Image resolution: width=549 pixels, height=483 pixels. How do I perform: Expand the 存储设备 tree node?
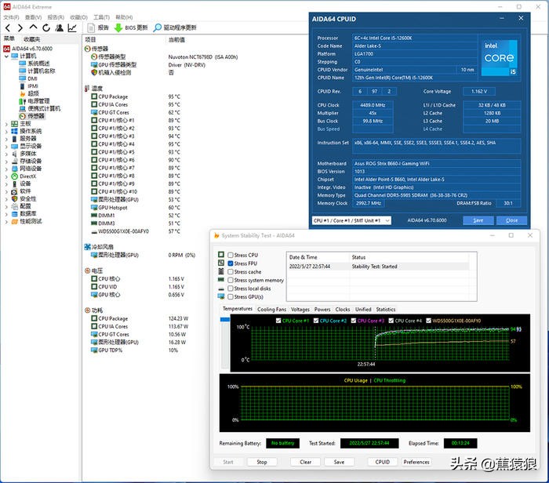6,162
